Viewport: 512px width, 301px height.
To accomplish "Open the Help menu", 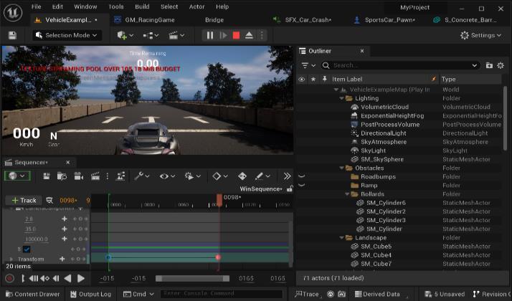I will (x=222, y=6).
